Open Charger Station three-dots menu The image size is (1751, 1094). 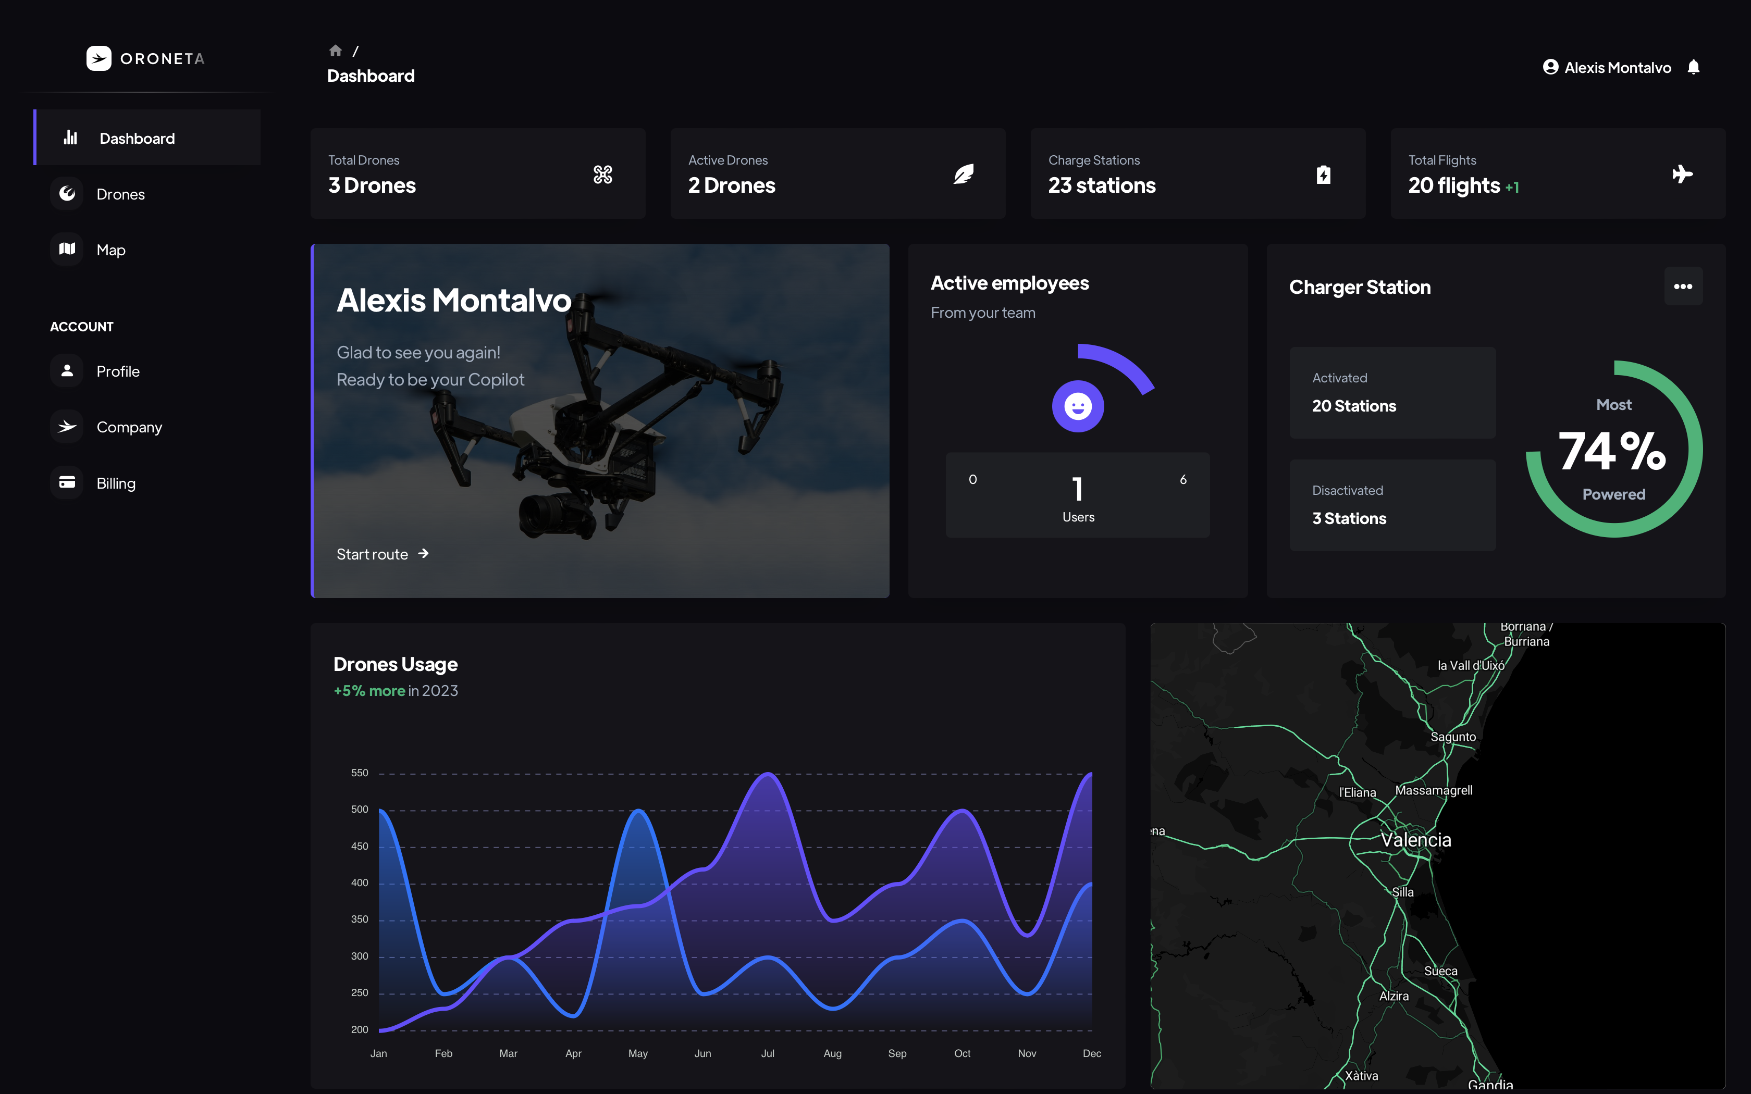(1683, 287)
